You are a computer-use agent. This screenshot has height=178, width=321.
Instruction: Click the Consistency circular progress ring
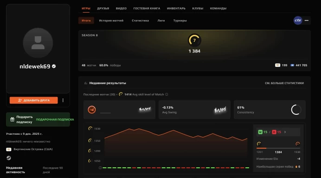296,110
